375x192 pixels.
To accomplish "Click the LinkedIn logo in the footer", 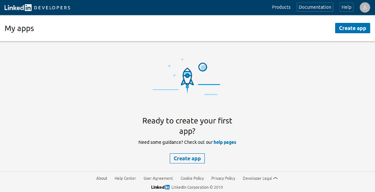I will [160, 187].
